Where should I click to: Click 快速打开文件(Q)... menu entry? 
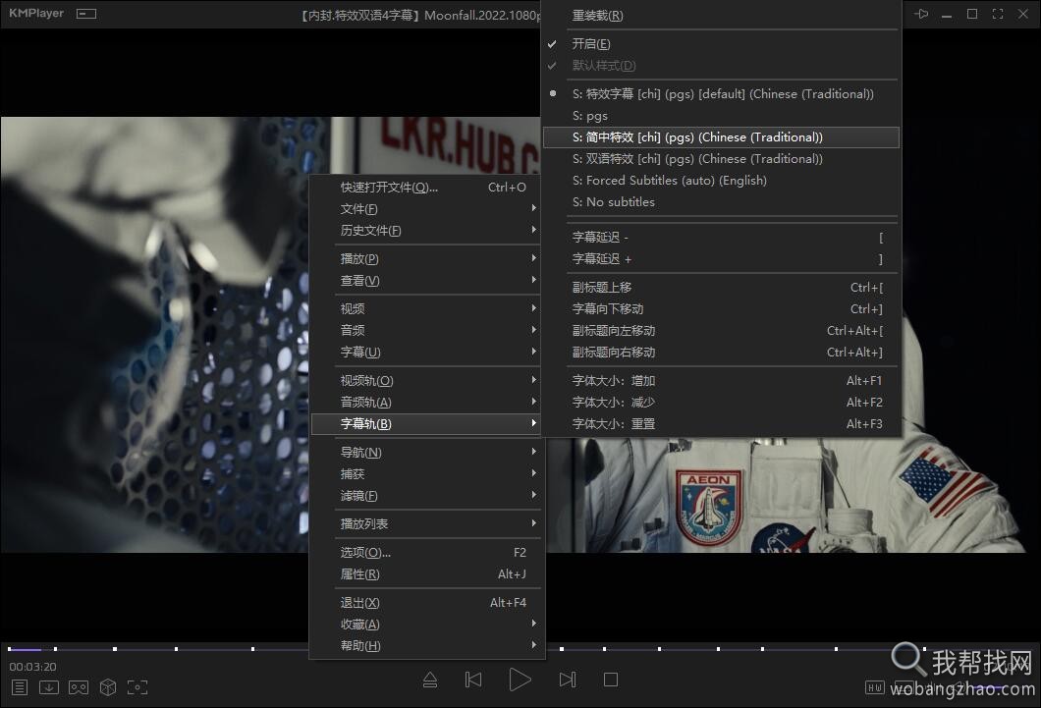point(427,188)
